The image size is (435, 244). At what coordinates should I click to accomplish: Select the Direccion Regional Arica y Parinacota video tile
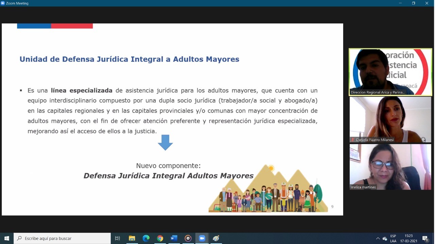390,72
